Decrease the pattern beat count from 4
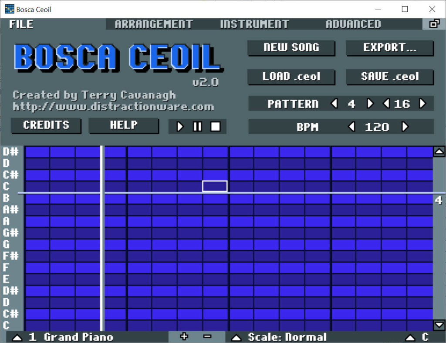446x343 pixels. [x=334, y=104]
